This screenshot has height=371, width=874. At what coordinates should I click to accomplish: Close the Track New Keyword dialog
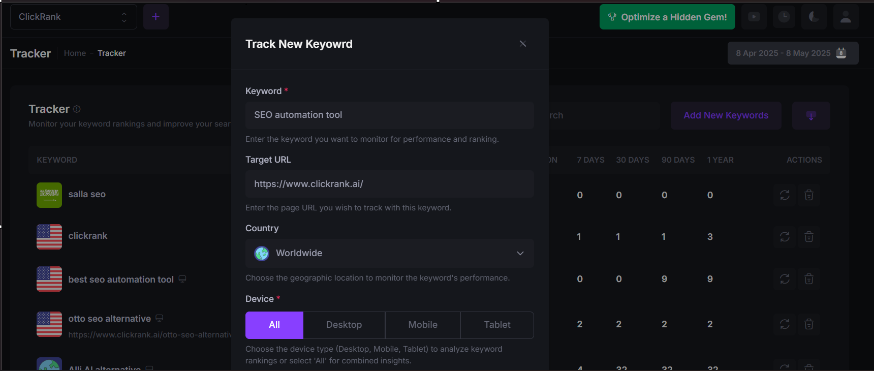(522, 44)
